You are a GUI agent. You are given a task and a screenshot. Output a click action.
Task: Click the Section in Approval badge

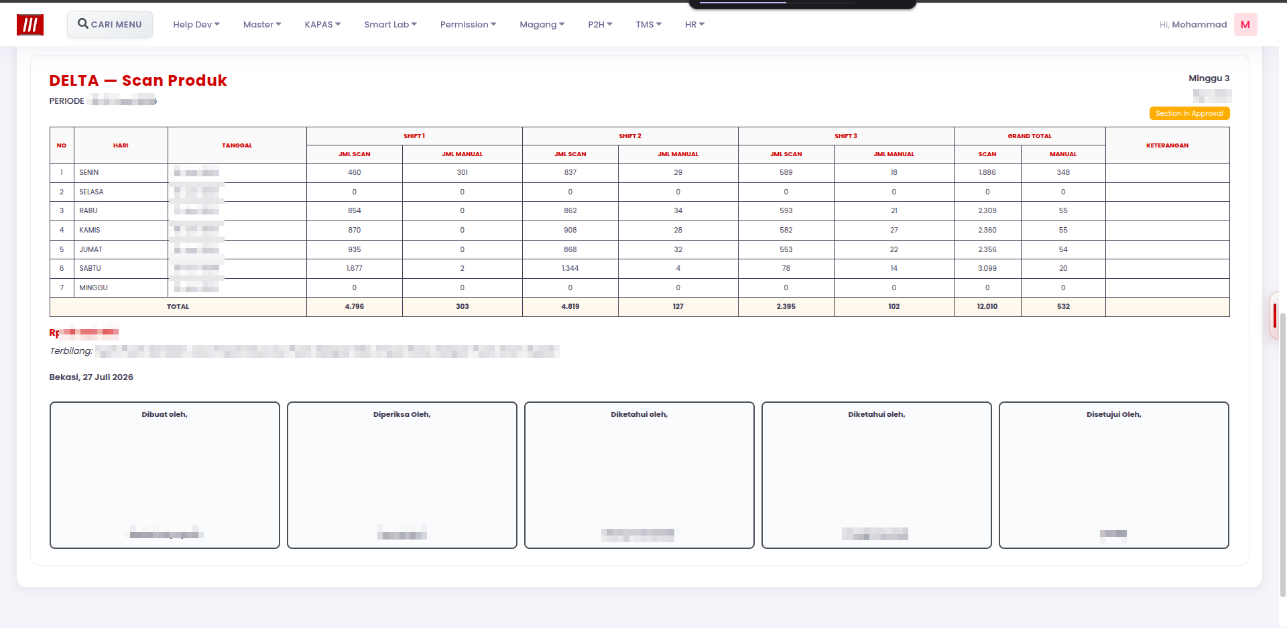coord(1189,113)
